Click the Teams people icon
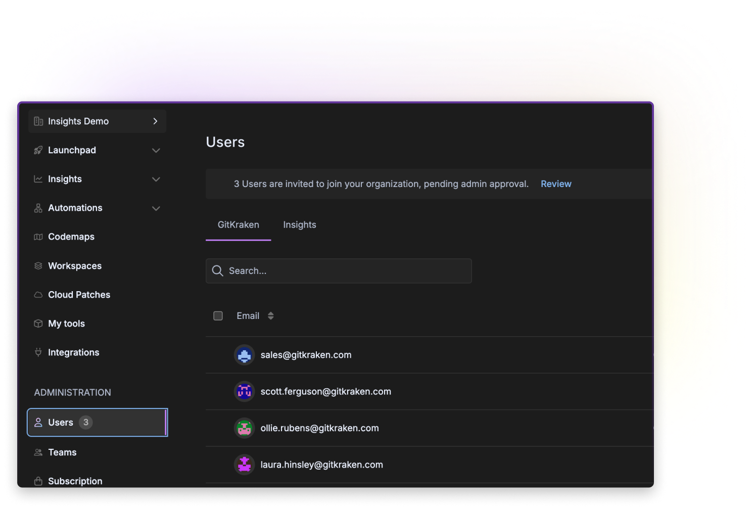Image resolution: width=755 pixels, height=508 pixels. [x=38, y=452]
